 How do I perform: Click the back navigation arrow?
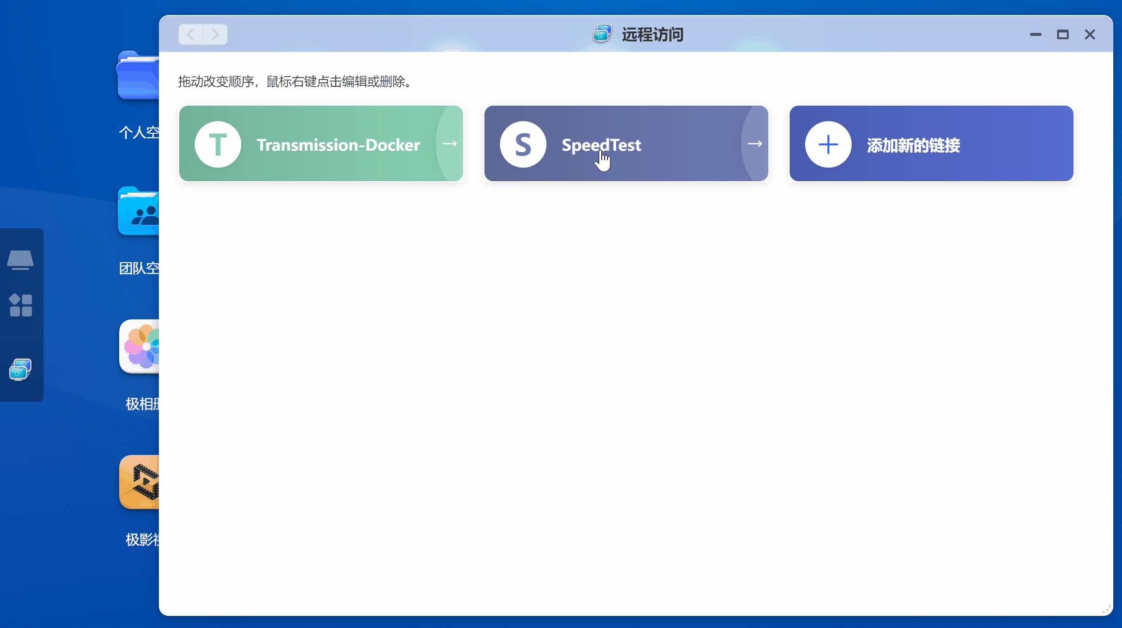191,34
